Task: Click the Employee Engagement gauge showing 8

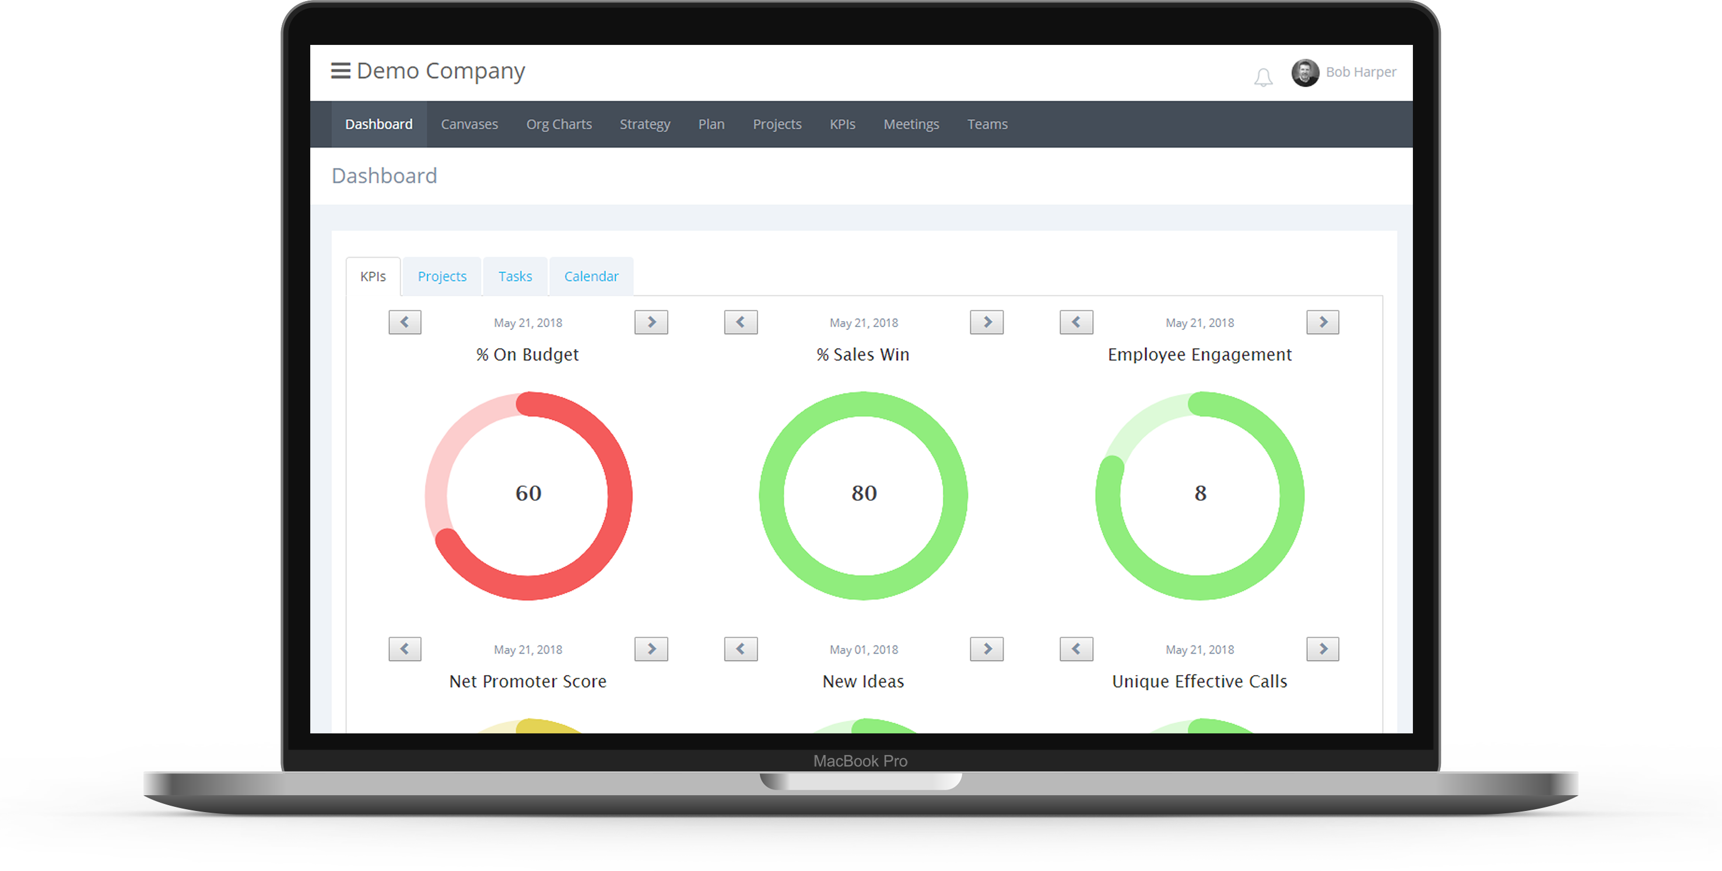Action: click(1200, 496)
